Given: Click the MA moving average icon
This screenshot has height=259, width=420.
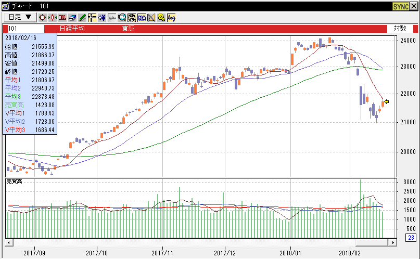Looking at the screenshot, I should pos(142,18).
